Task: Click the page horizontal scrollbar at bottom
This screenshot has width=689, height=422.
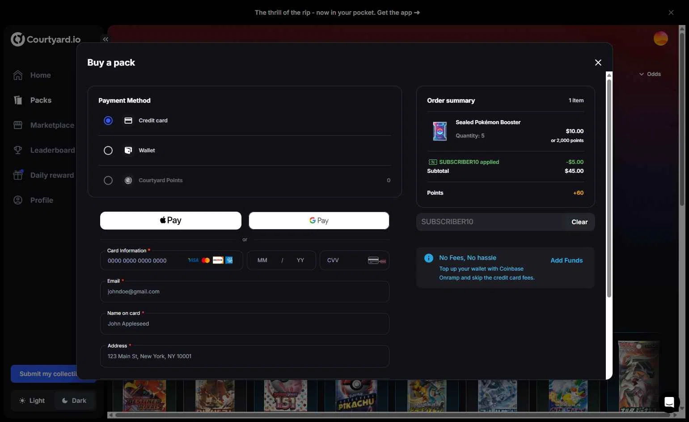Action: [393, 415]
